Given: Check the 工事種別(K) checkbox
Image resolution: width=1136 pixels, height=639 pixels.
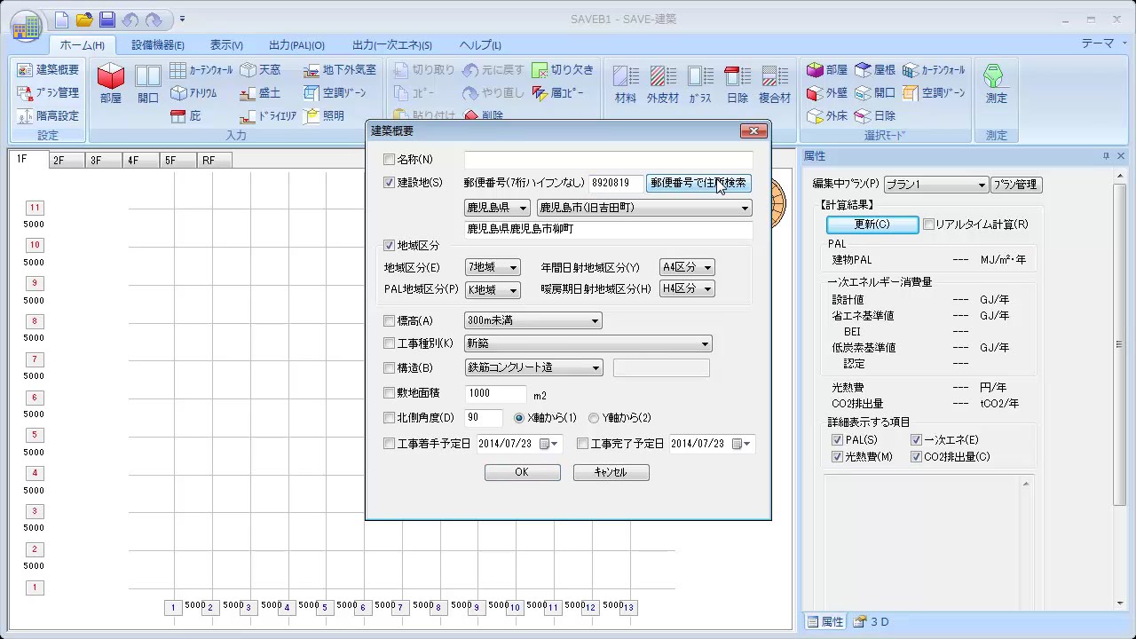Looking at the screenshot, I should pos(389,343).
